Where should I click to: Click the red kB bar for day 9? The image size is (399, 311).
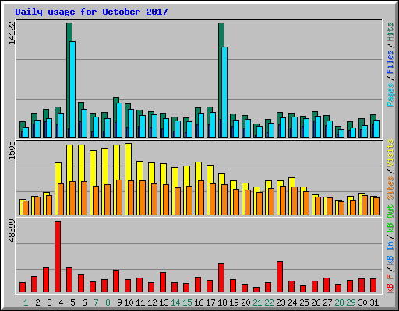coord(116,281)
